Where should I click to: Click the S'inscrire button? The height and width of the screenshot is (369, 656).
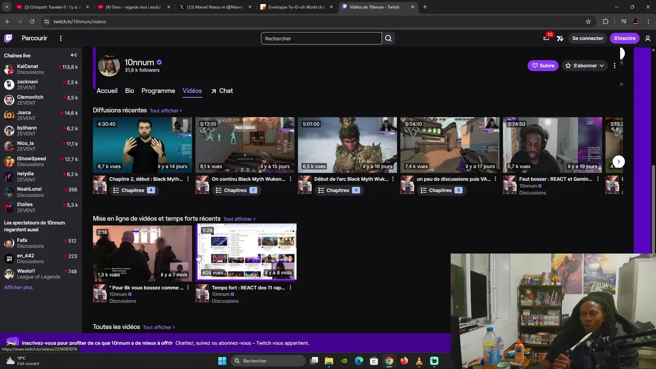625,38
